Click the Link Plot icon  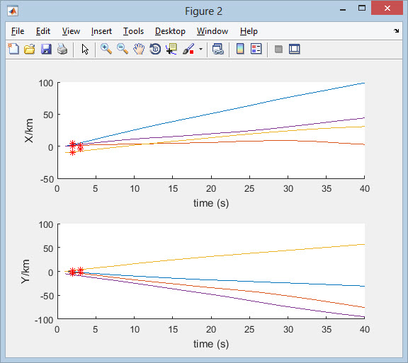(x=217, y=49)
